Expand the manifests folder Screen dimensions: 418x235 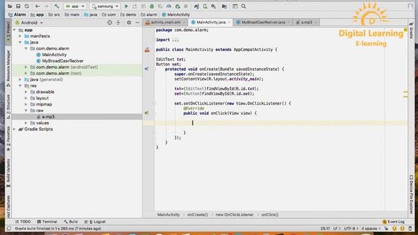[x=20, y=36]
